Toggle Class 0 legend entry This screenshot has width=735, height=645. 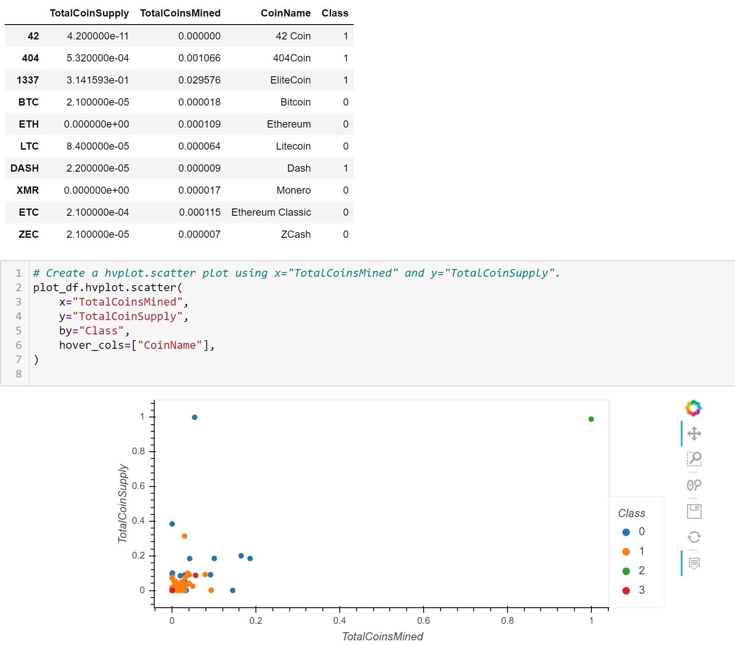tap(633, 531)
